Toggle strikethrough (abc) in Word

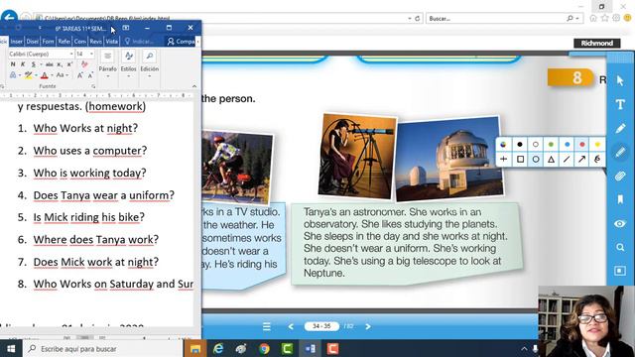(50, 64)
